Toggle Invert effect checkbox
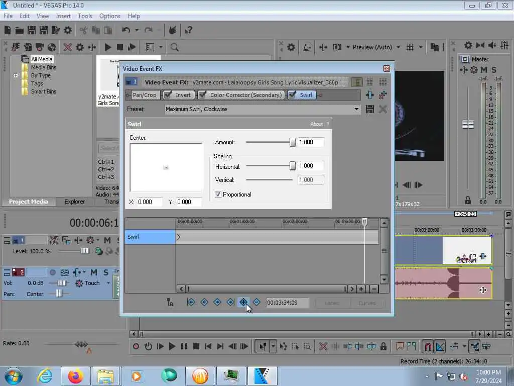This screenshot has height=386, width=514. [168, 95]
